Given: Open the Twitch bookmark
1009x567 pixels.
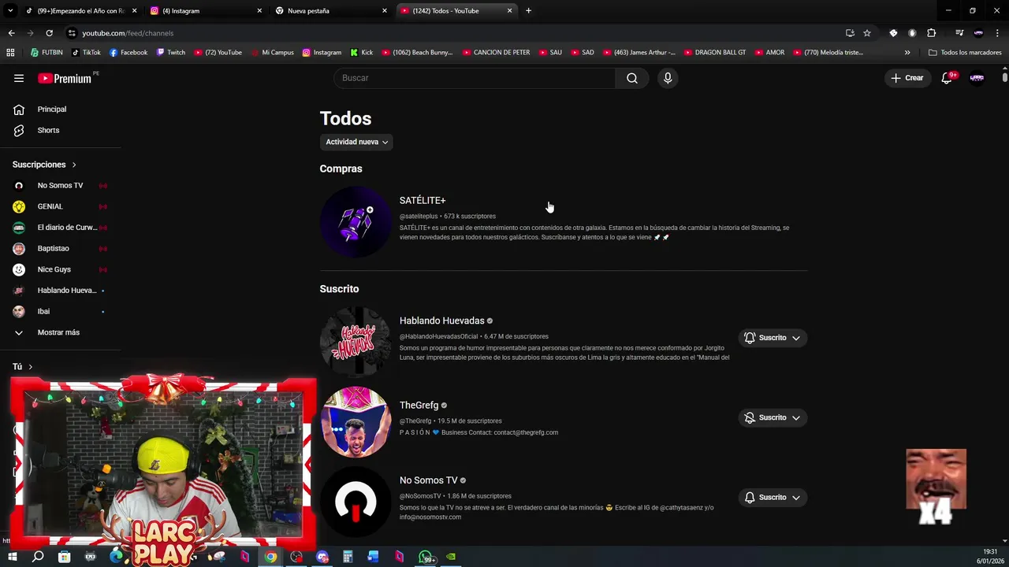Looking at the screenshot, I should 171,53.
